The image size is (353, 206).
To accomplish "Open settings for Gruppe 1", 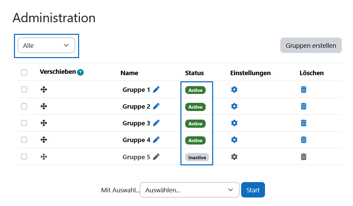I will [234, 90].
